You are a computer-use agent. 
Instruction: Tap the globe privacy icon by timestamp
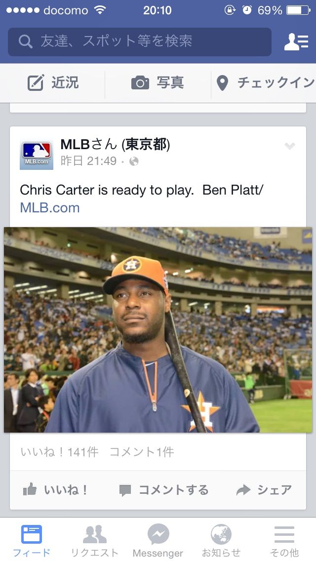pyautogui.click(x=134, y=161)
